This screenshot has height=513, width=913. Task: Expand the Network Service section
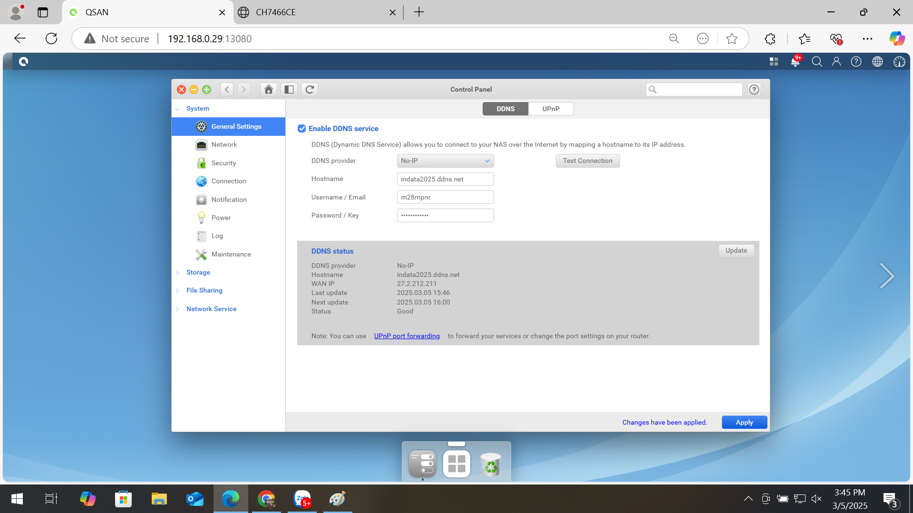point(211,309)
